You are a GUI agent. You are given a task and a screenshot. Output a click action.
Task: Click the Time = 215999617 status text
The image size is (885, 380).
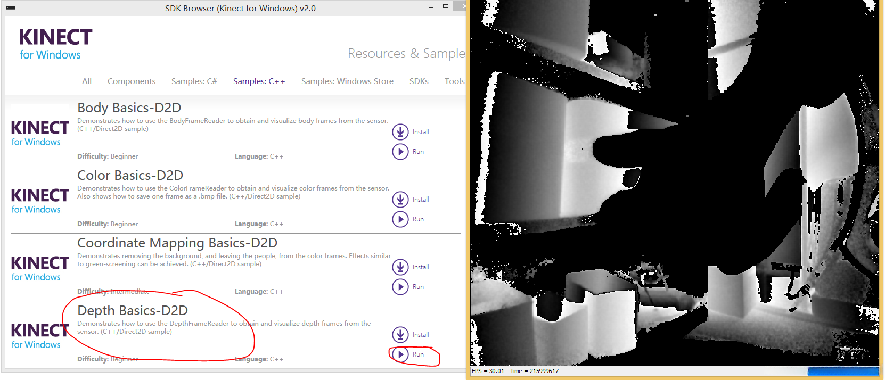point(534,371)
